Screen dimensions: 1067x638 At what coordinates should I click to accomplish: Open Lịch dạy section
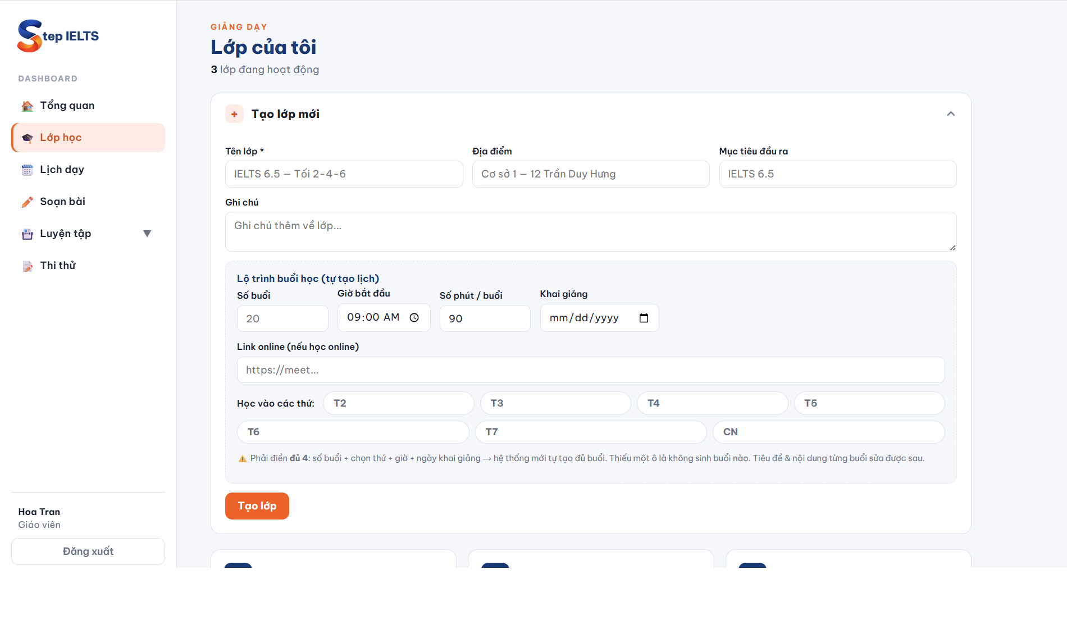click(x=88, y=170)
